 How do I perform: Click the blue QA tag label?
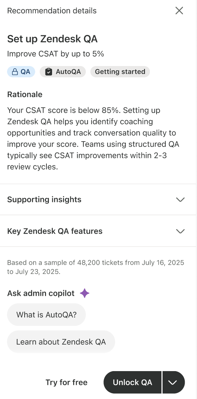25,72
